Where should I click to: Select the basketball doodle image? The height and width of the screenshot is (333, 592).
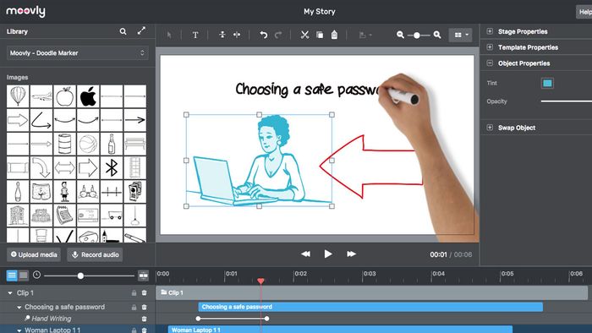coord(88,144)
